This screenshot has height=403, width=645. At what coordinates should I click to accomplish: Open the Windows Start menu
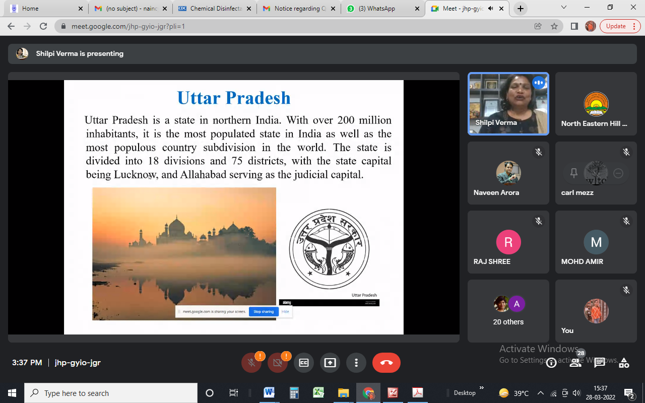(12, 393)
